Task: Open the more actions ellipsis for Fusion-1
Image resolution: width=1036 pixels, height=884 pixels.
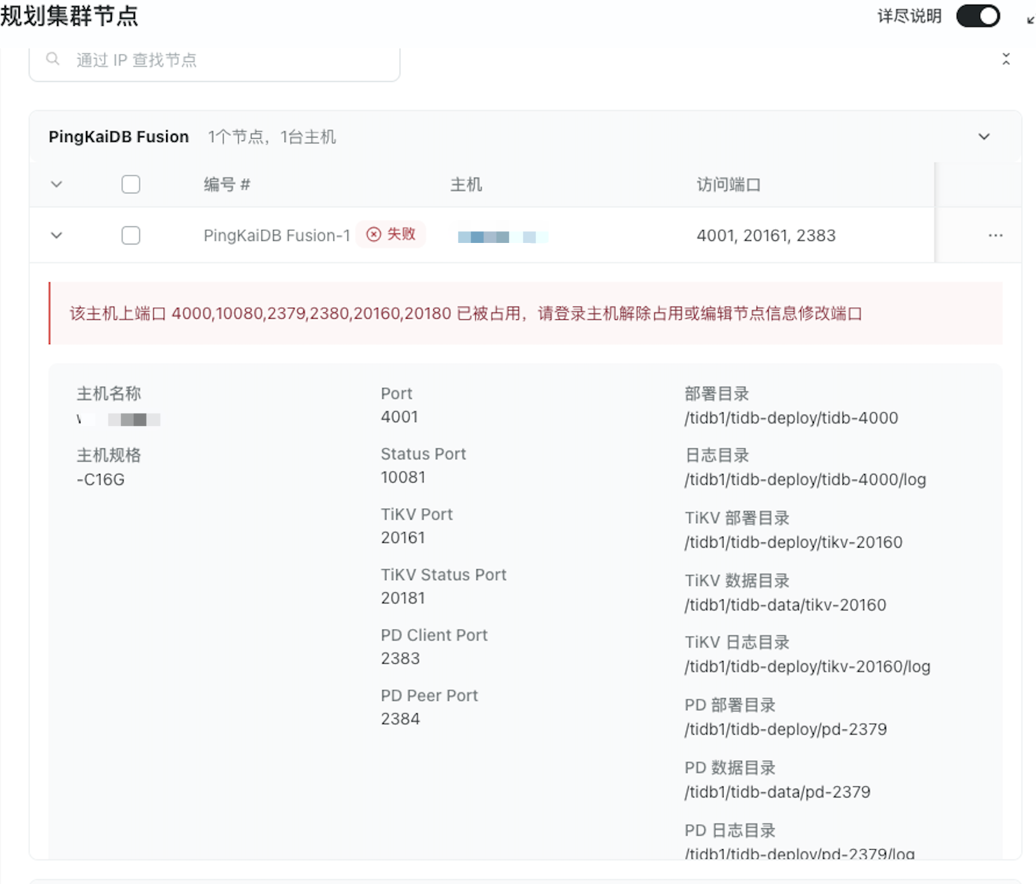Action: point(995,235)
